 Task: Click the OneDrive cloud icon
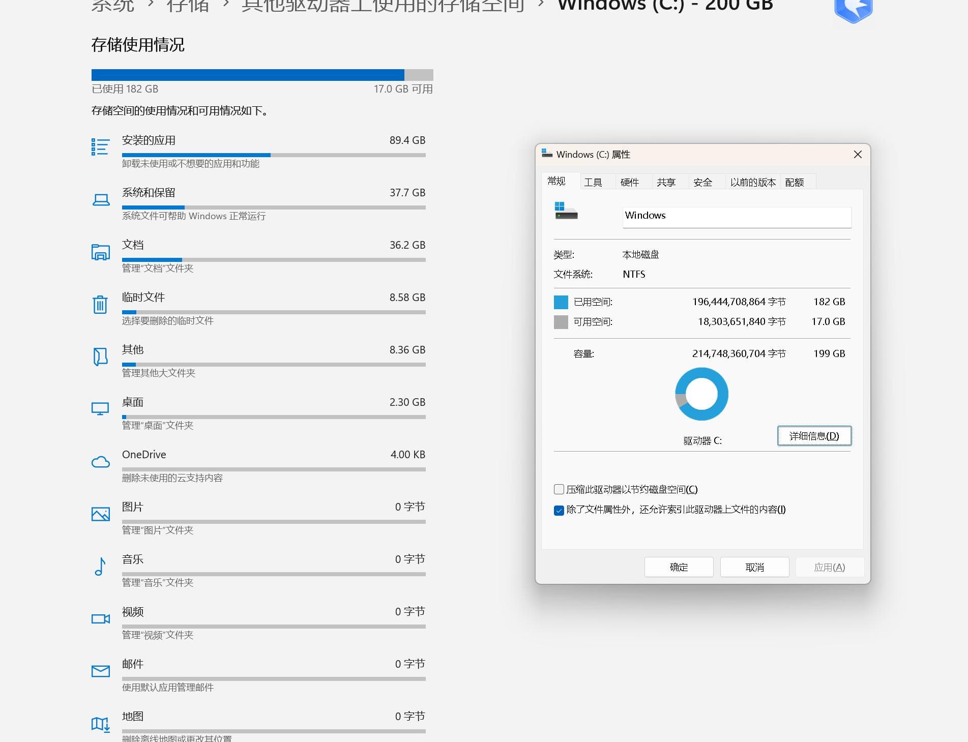point(100,462)
